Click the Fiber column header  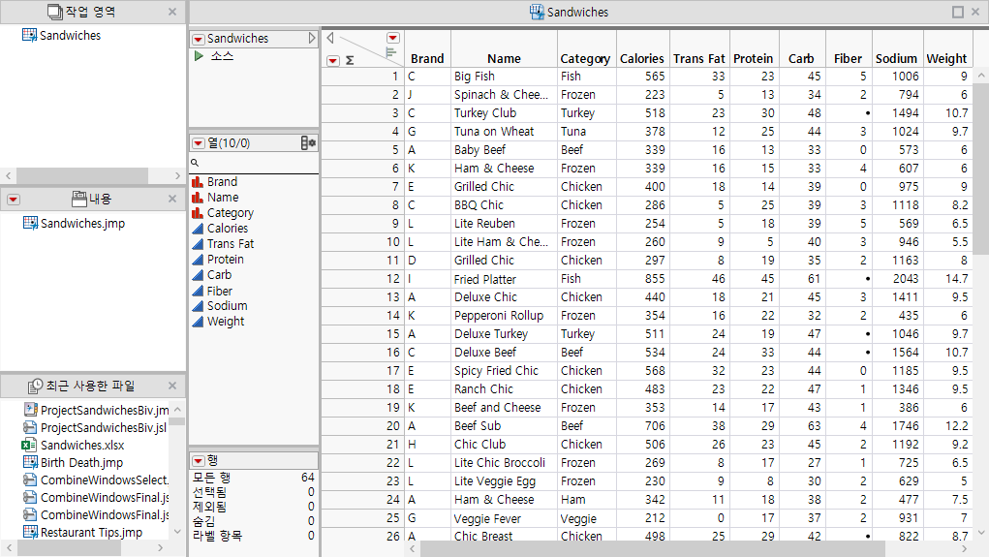pos(848,59)
